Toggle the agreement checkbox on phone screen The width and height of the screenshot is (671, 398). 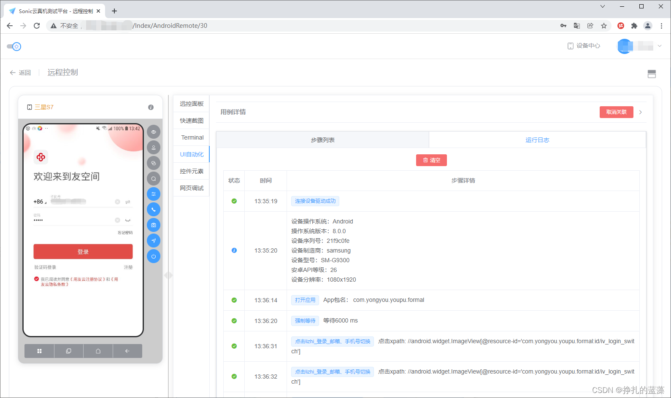pos(37,279)
